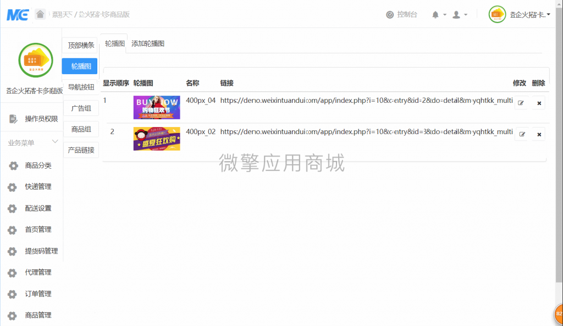563x326 pixels.
Task: Select the 广告组 side tab
Action: 80,108
